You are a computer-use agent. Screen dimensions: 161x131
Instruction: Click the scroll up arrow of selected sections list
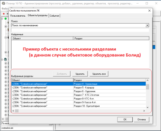pos(147,80)
